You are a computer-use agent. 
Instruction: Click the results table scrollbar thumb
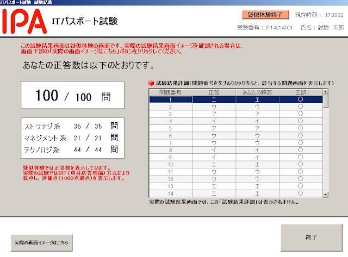tap(325, 101)
